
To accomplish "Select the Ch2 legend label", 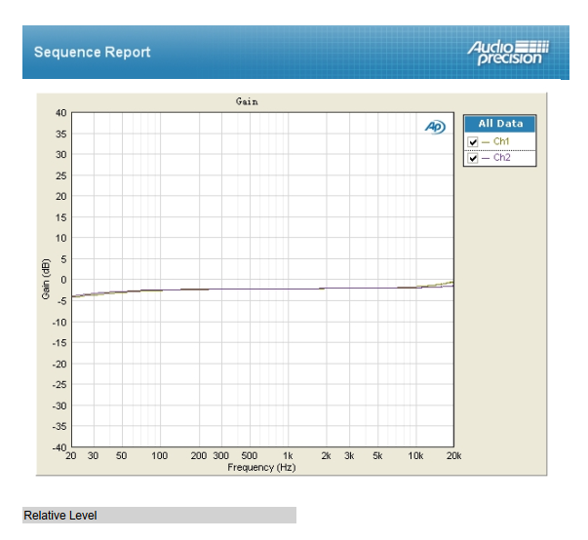I will point(501,158).
